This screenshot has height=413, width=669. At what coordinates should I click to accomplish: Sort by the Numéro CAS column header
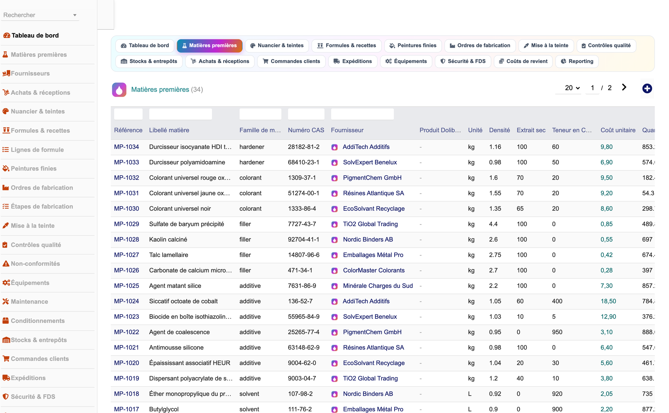(306, 130)
